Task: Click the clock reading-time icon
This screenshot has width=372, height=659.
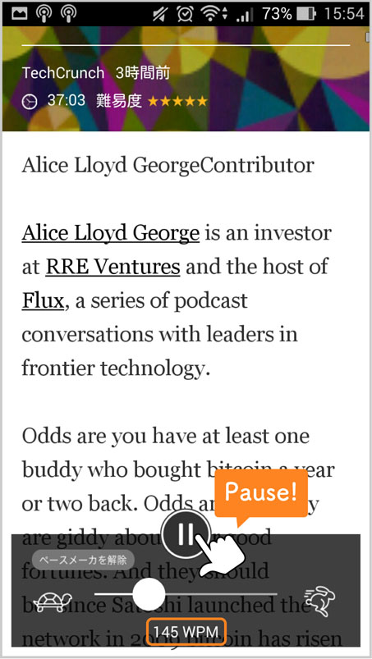Action: tap(29, 101)
